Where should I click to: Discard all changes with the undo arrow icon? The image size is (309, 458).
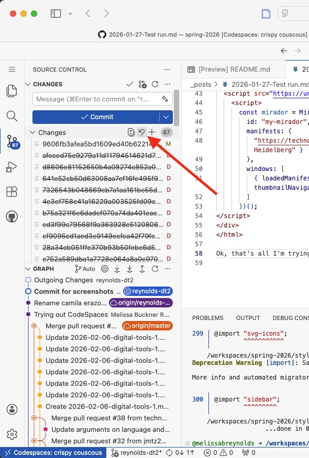point(141,132)
